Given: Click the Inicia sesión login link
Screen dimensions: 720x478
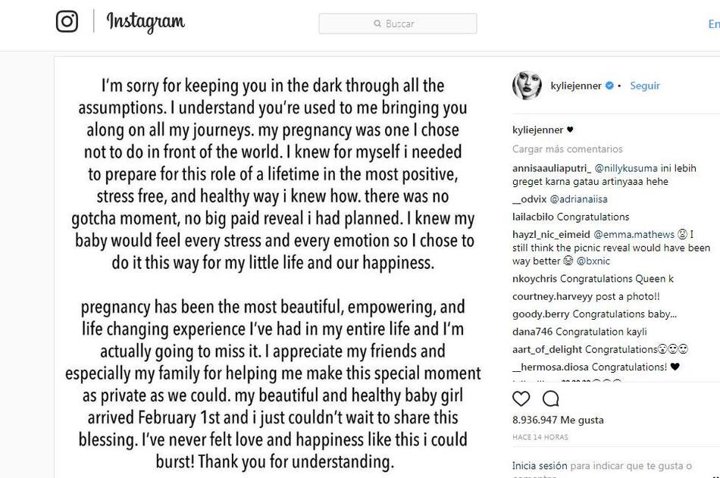Looking at the screenshot, I should [x=539, y=466].
